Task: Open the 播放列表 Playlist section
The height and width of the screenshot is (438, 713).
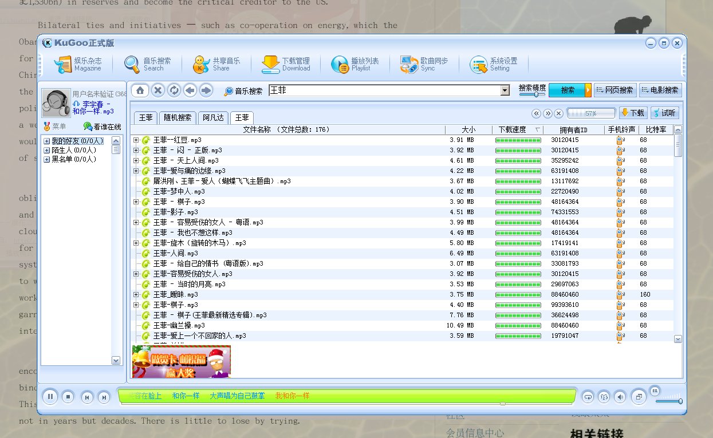Action: click(355, 64)
